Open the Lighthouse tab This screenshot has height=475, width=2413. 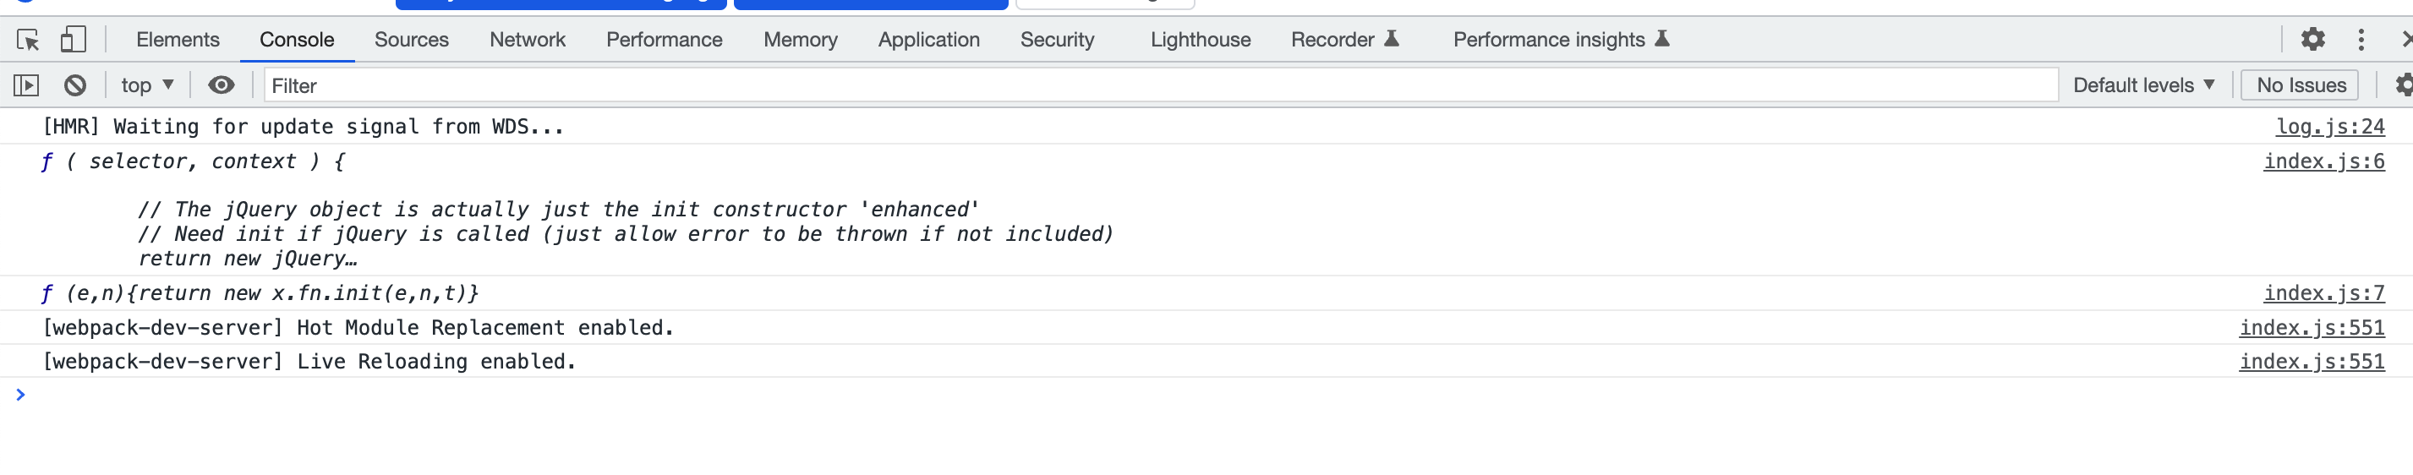pyautogui.click(x=1200, y=40)
